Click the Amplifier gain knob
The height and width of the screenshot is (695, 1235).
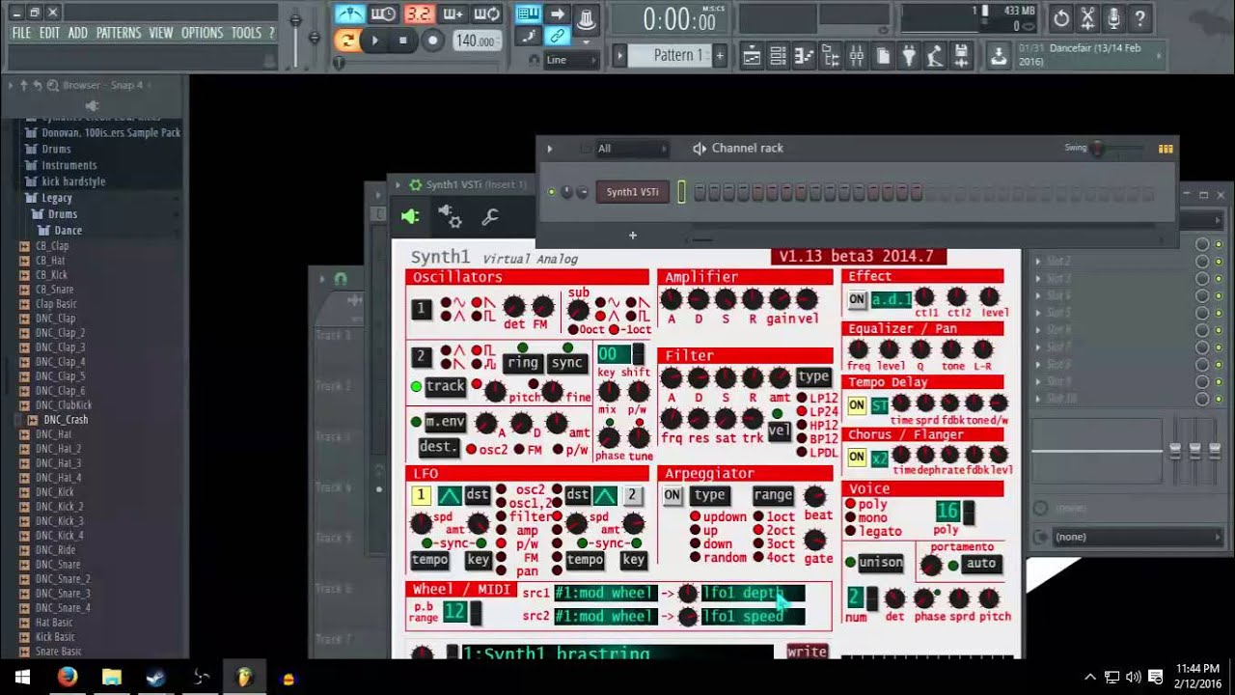pyautogui.click(x=780, y=299)
